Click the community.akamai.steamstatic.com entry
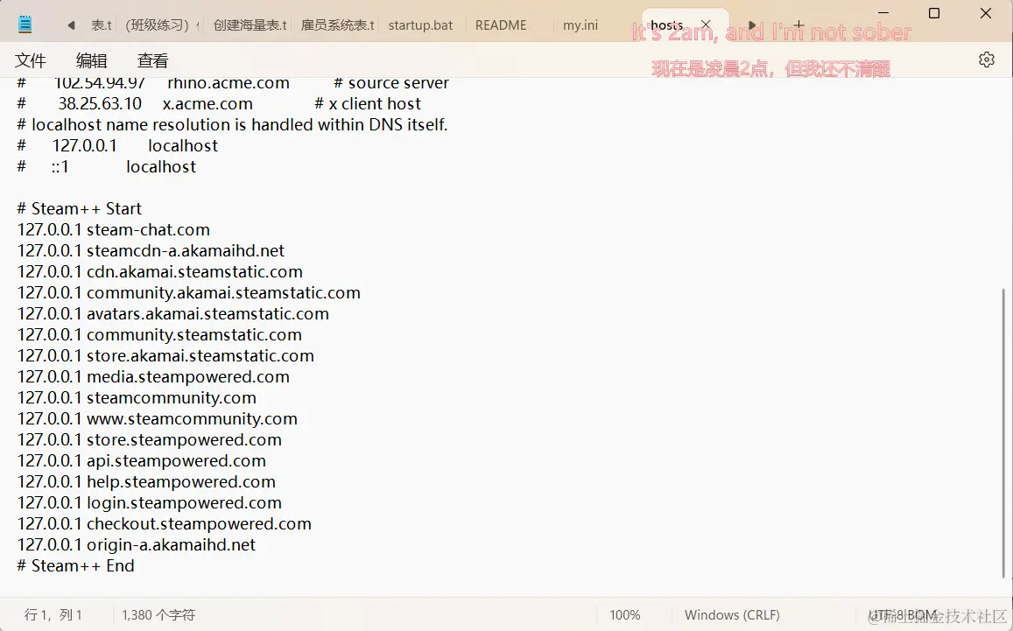The height and width of the screenshot is (631, 1013). click(x=188, y=292)
